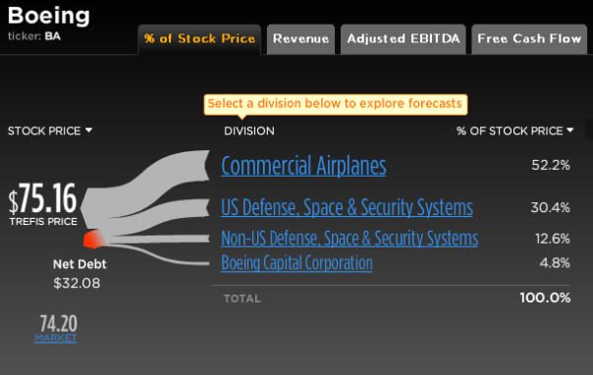This screenshot has height=375, width=593.
Task: Click the DIVISION column header
Action: click(249, 131)
